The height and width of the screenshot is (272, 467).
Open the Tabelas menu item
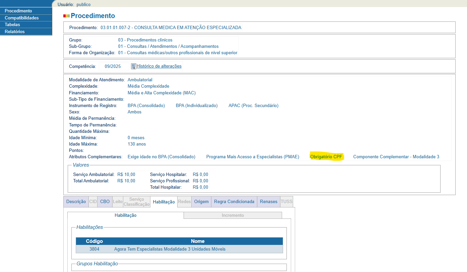coord(26,25)
